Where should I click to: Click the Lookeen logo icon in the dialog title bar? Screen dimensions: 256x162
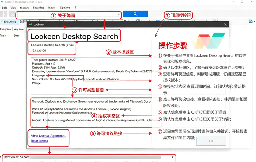click(31, 24)
